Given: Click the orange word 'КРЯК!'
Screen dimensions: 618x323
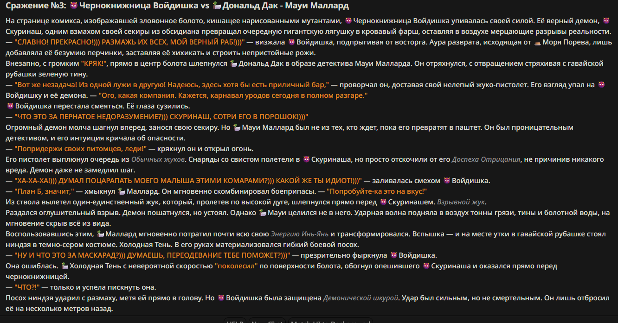Looking at the screenshot, I should [94, 63].
